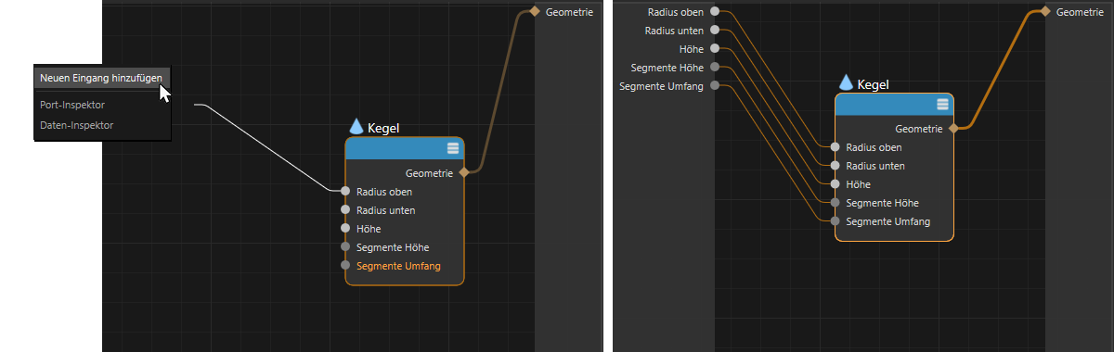The height and width of the screenshot is (352, 1114).
Task: Open the right Kegel node menu icon
Action: coord(943,105)
